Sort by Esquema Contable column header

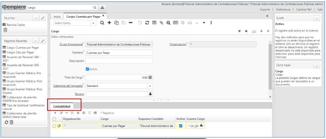tap(151, 119)
